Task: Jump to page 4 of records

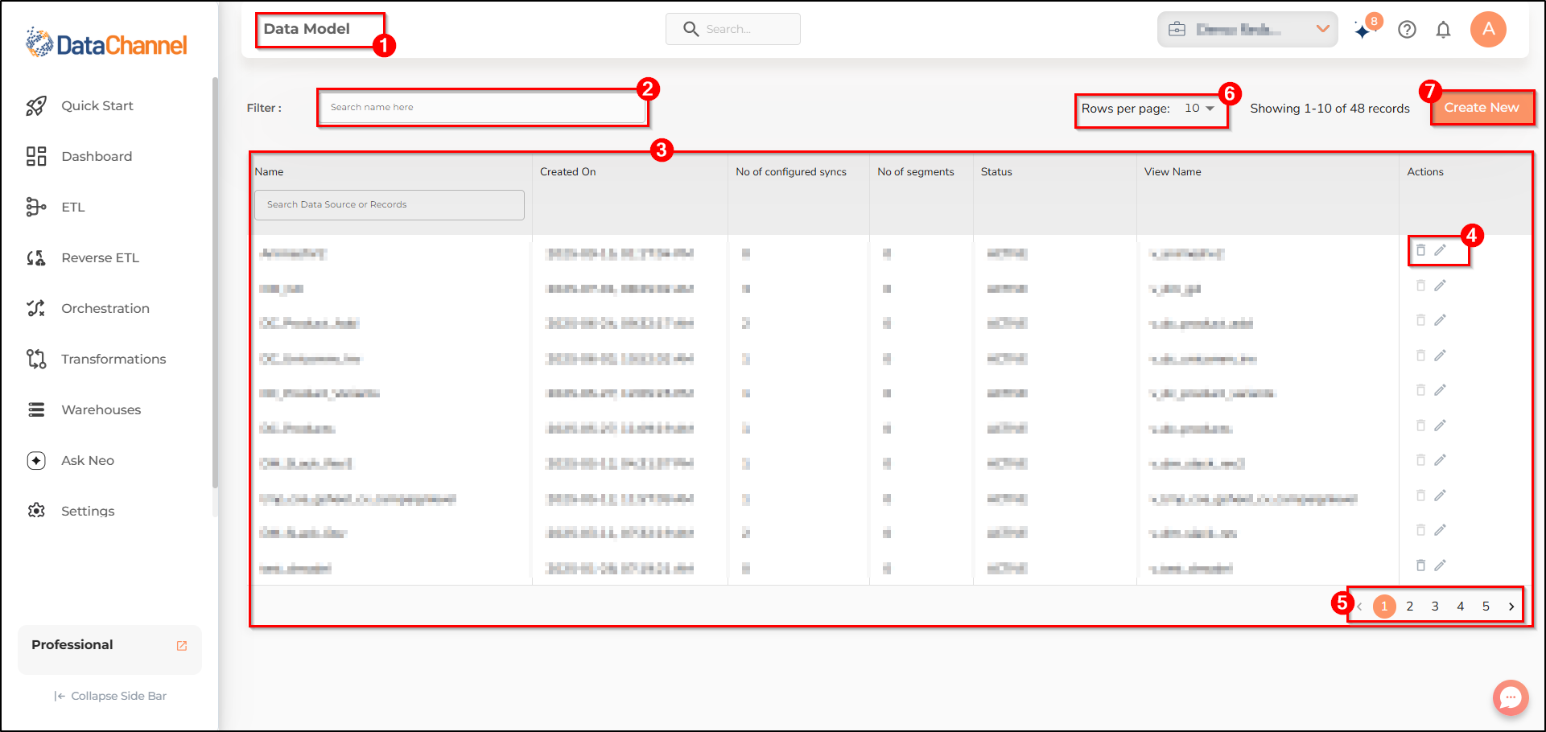Action: [x=1461, y=607]
